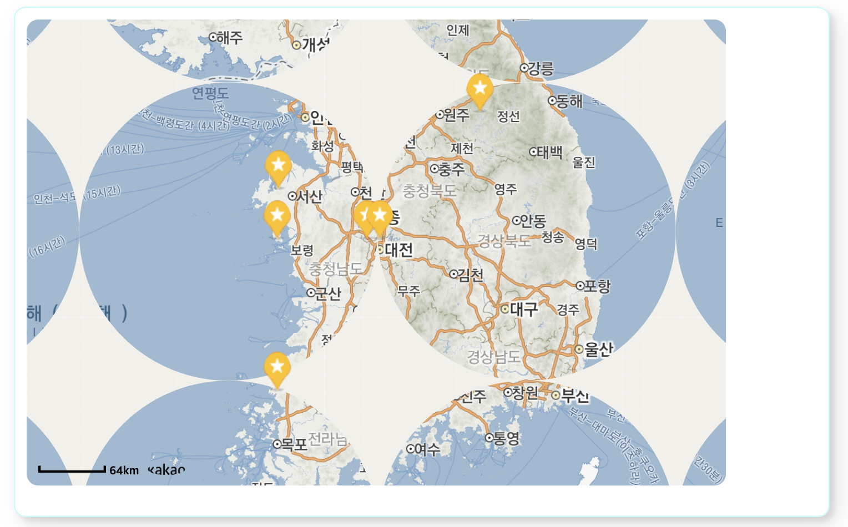Click the 영주 label
The image size is (848, 527).
tap(506, 189)
